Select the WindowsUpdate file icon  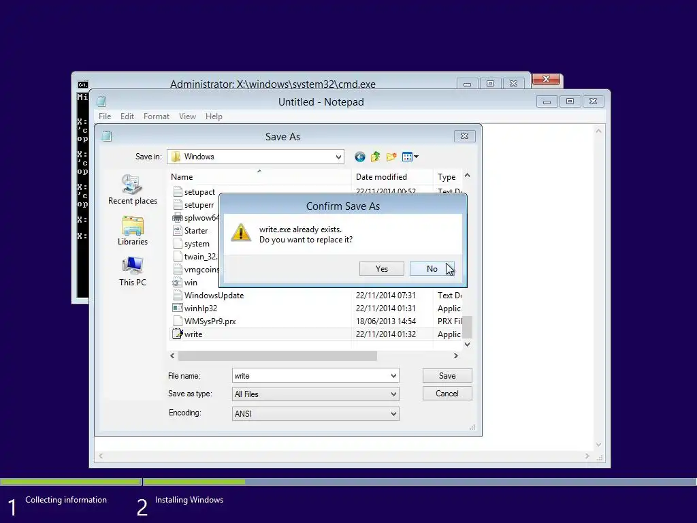point(178,296)
